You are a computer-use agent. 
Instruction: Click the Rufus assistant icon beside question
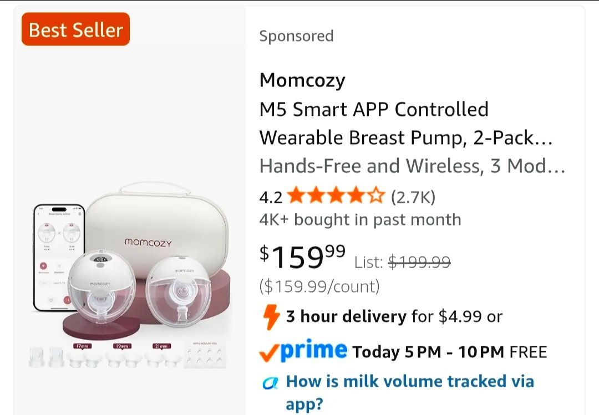(270, 382)
